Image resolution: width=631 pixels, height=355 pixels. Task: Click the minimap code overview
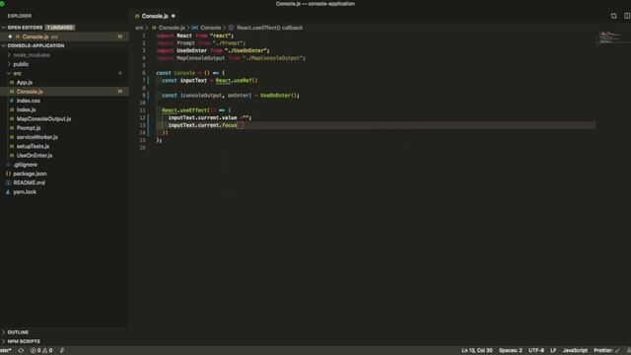coord(611,37)
